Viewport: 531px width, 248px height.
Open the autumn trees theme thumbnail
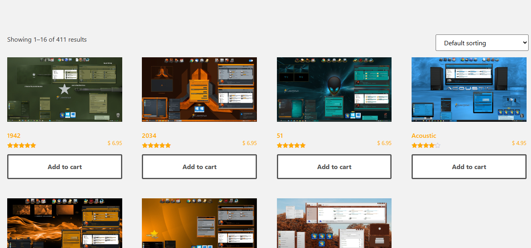pyautogui.click(x=334, y=223)
